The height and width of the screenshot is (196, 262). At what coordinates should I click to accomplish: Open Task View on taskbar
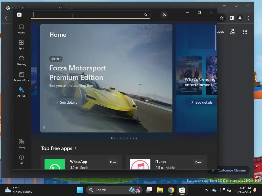pos(149,190)
